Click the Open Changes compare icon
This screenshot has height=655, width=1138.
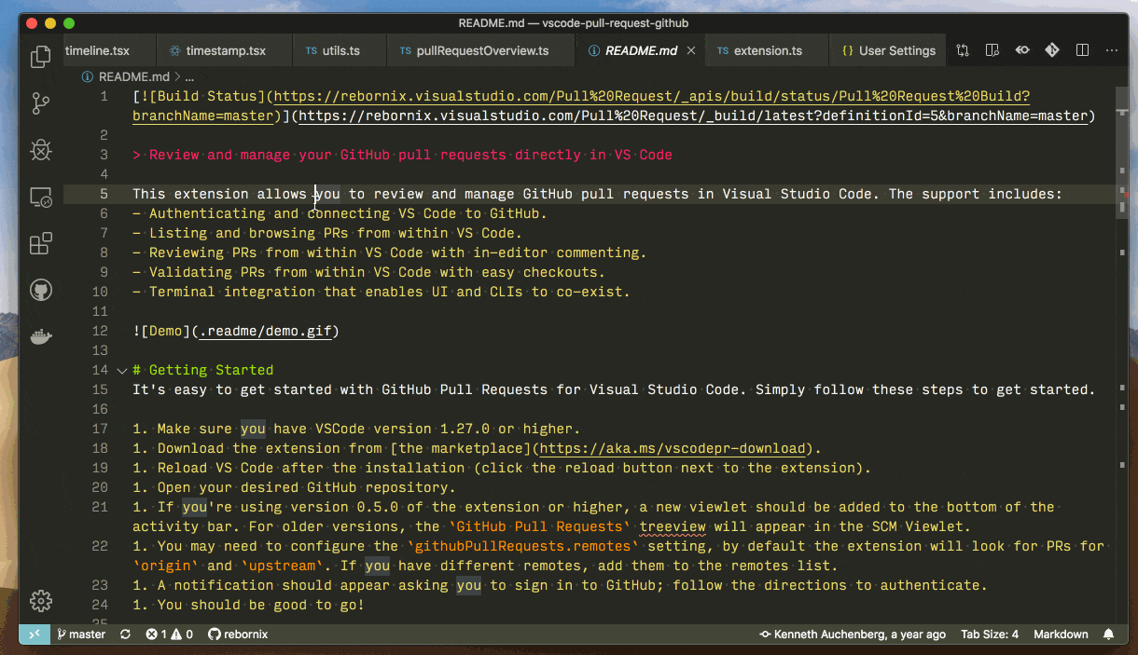click(962, 50)
